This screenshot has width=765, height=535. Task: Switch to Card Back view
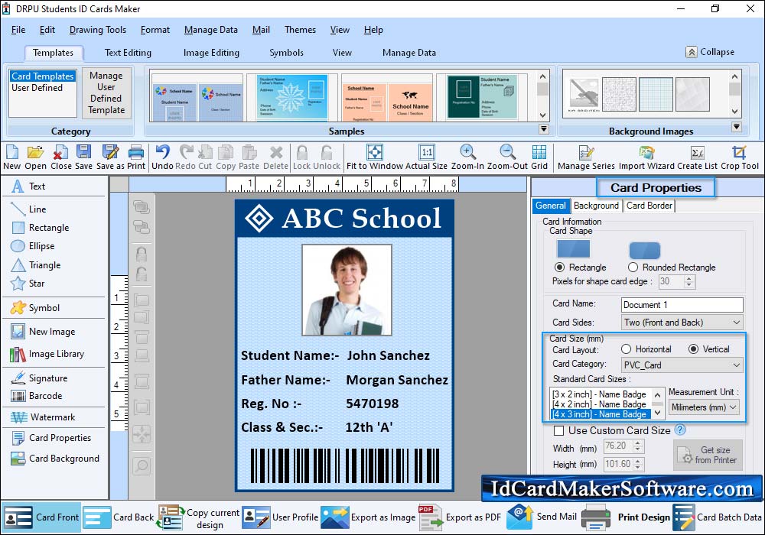pyautogui.click(x=119, y=517)
